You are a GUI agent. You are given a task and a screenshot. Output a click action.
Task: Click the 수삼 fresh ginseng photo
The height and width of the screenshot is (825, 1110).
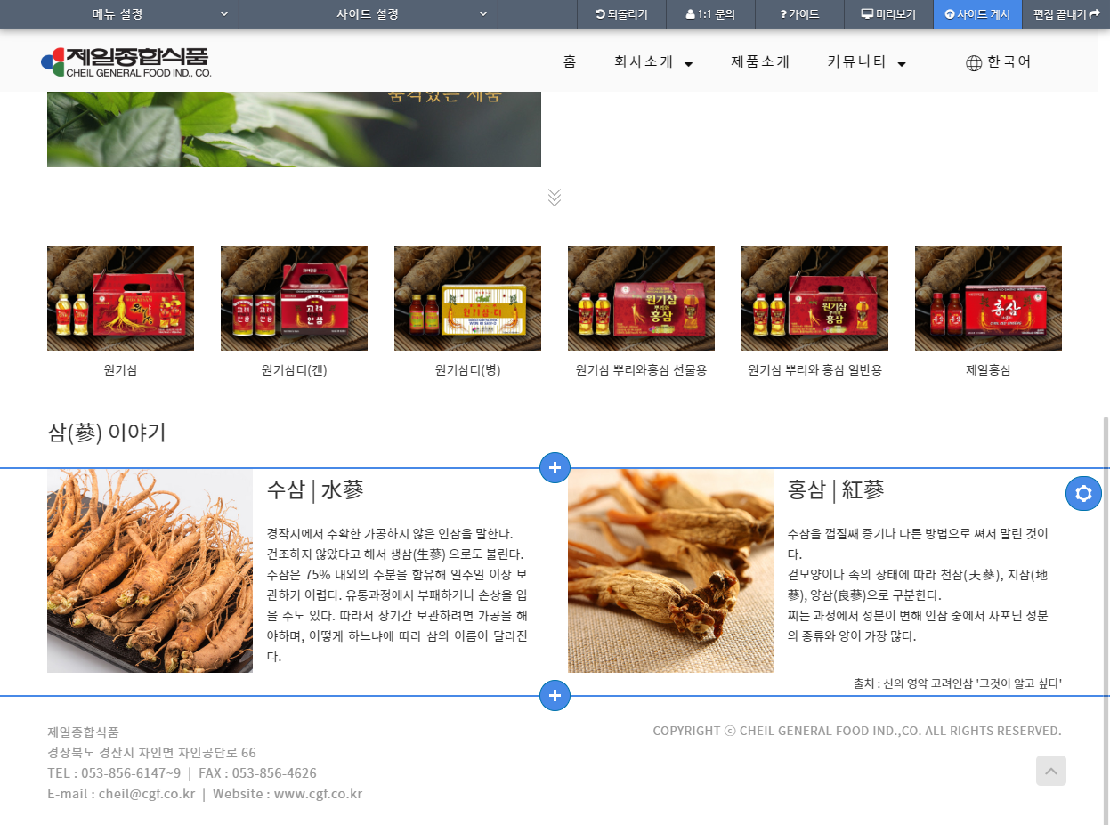[x=150, y=571]
